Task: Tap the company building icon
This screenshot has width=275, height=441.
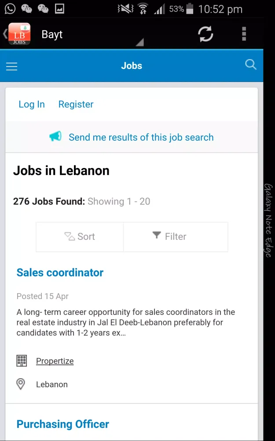Action: click(21, 361)
